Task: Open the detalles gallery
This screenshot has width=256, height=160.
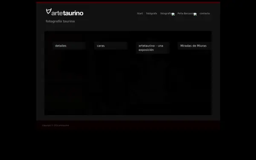Action: pyautogui.click(x=69, y=46)
